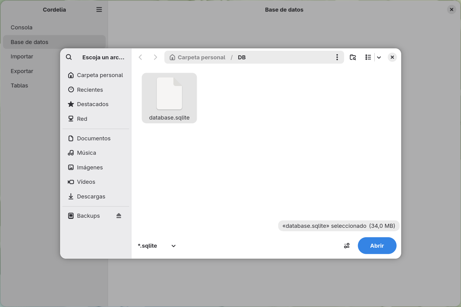461x307 pixels.
Task: Eject the Backups drive
Action: click(119, 216)
